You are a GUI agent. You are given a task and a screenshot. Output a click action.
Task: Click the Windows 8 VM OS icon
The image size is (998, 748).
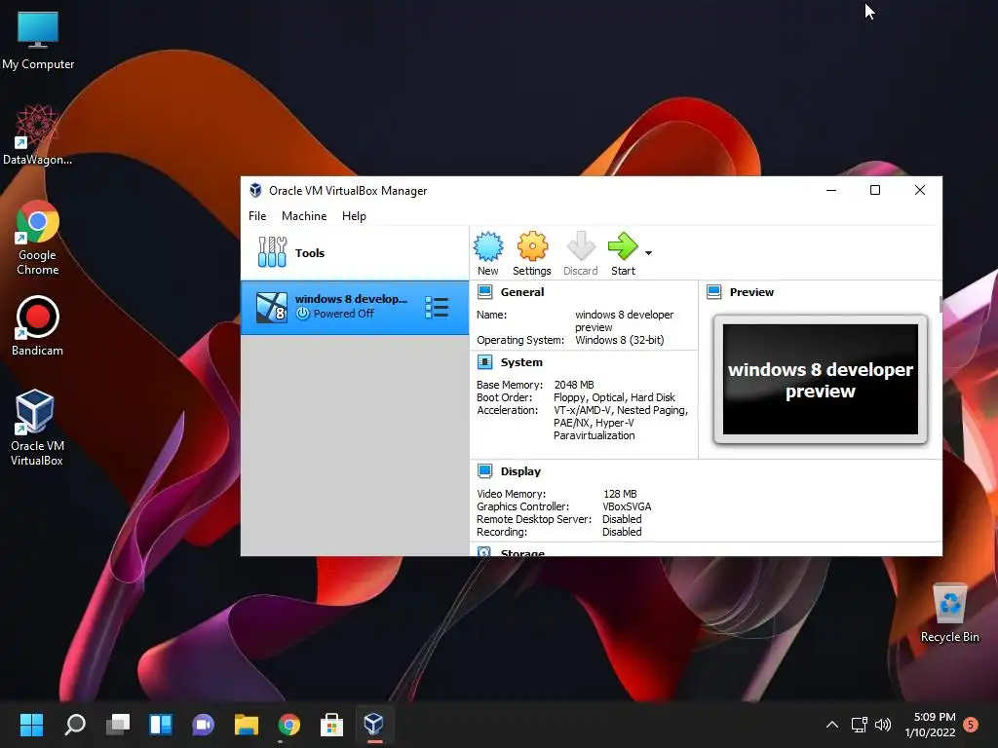coord(271,307)
